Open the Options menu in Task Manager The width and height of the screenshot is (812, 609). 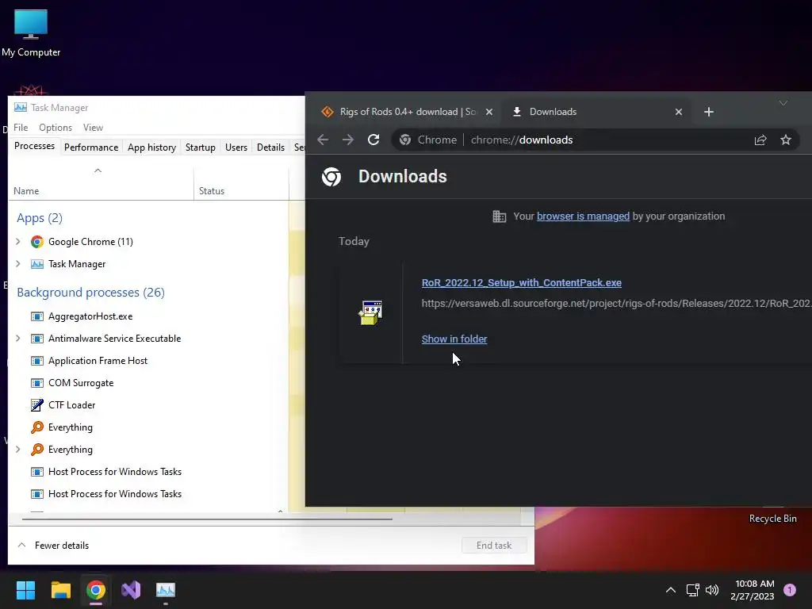(56, 128)
